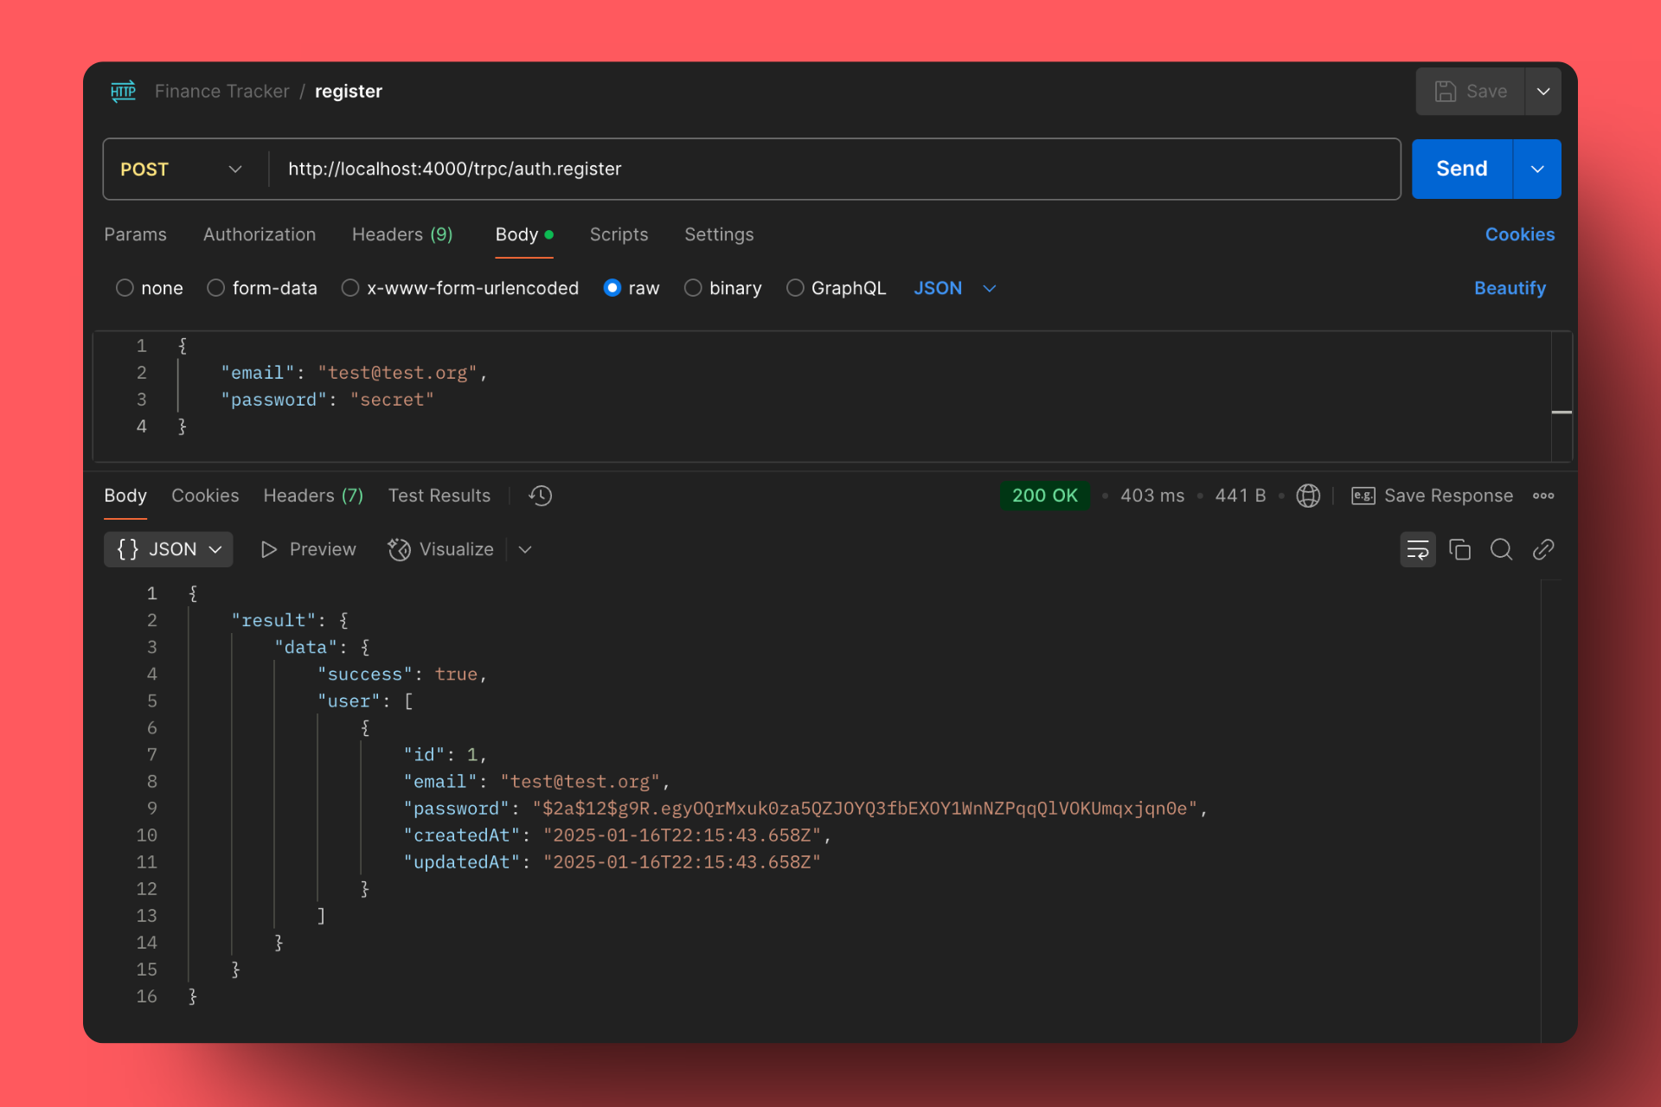Click the Send button

point(1462,169)
